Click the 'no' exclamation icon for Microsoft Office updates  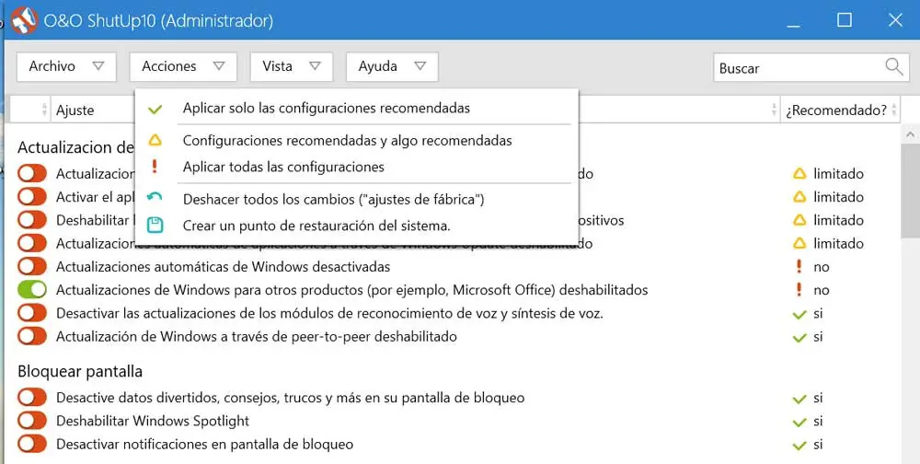tap(799, 290)
